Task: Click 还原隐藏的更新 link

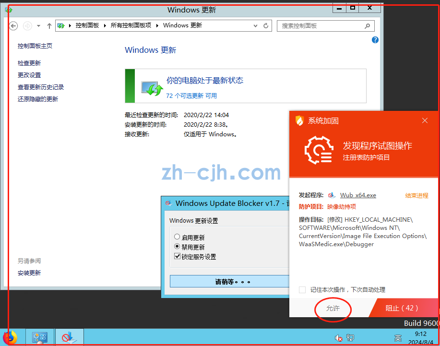Action: (37, 99)
